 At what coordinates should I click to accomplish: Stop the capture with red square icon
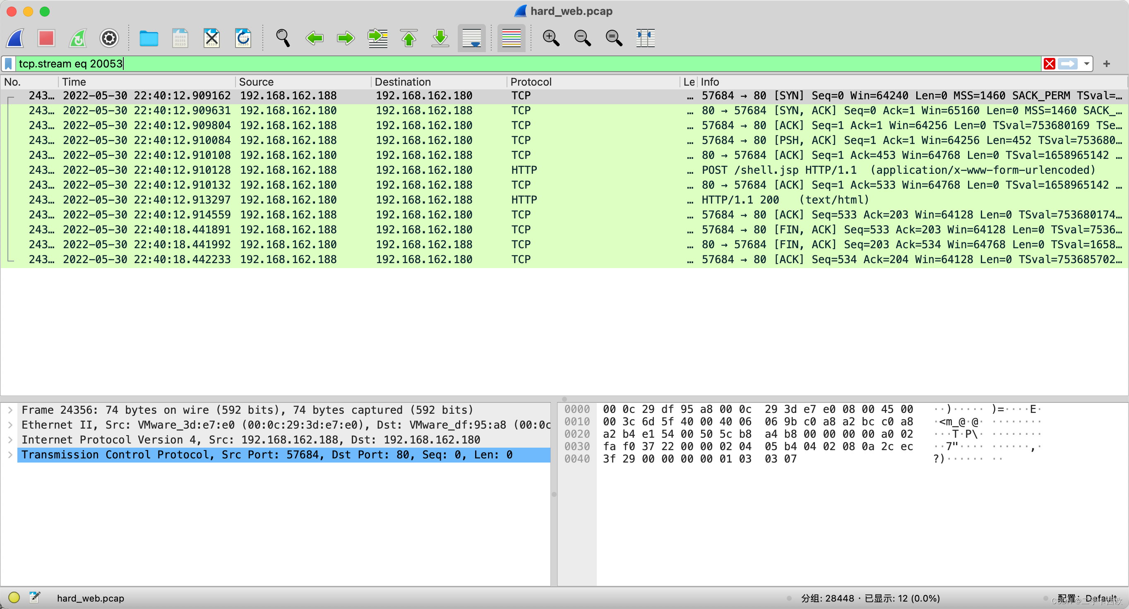[x=46, y=38]
